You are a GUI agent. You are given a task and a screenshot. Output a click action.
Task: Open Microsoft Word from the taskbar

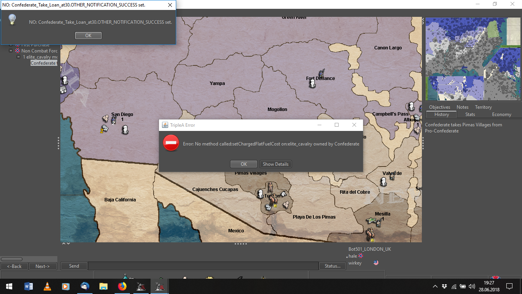click(x=29, y=286)
